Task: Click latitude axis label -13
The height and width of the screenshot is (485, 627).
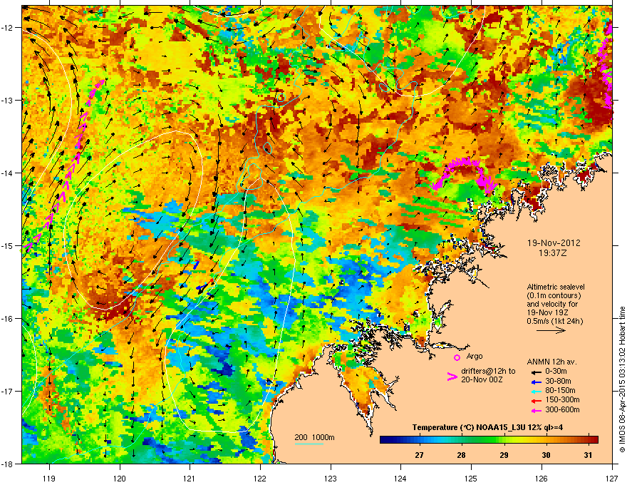Action: 8,100
